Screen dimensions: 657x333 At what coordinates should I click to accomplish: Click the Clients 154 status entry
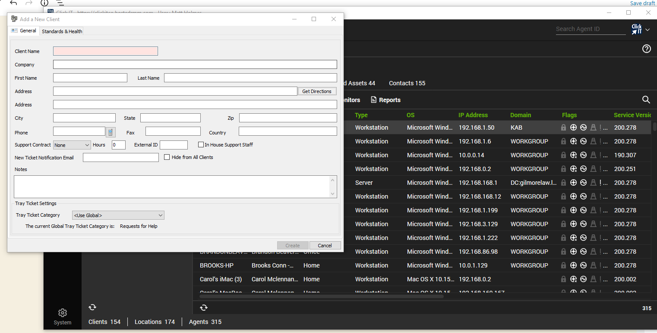click(104, 322)
